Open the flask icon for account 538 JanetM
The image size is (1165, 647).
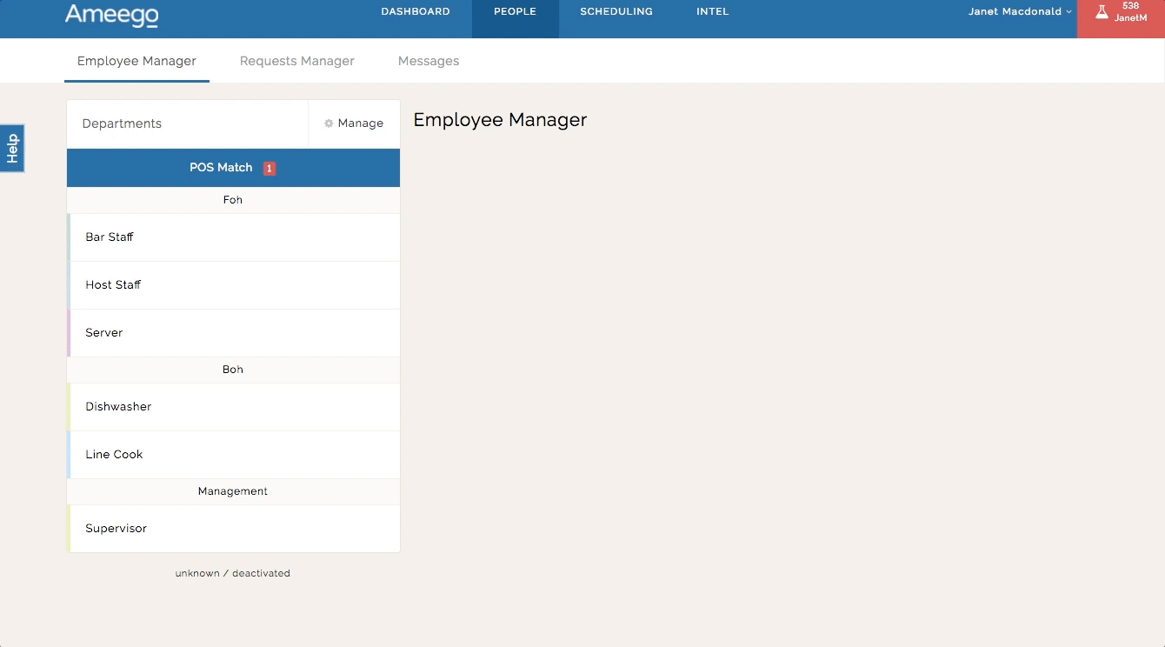pos(1102,12)
